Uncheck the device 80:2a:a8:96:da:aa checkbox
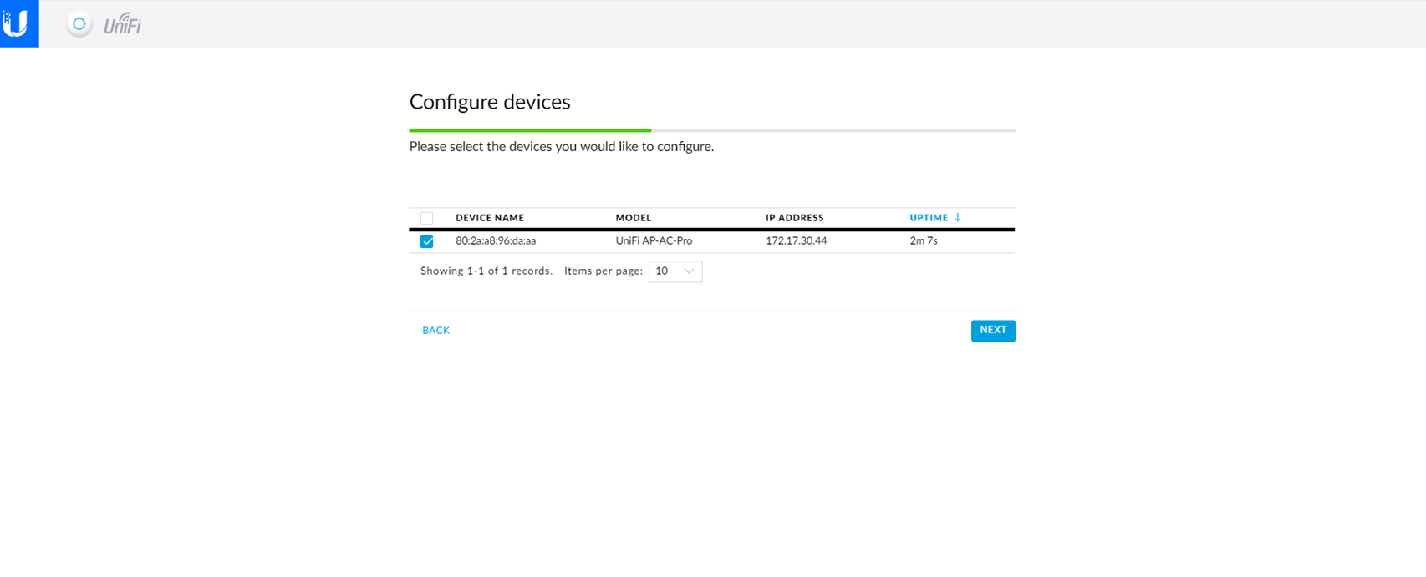This screenshot has width=1426, height=577. [x=427, y=241]
